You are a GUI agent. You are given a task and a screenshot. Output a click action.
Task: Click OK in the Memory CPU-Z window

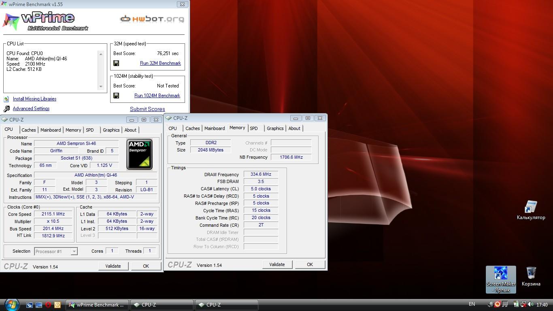click(x=310, y=264)
